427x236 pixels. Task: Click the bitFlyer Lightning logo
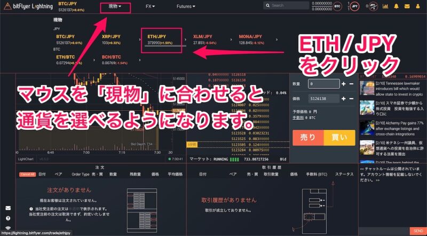[29, 6]
